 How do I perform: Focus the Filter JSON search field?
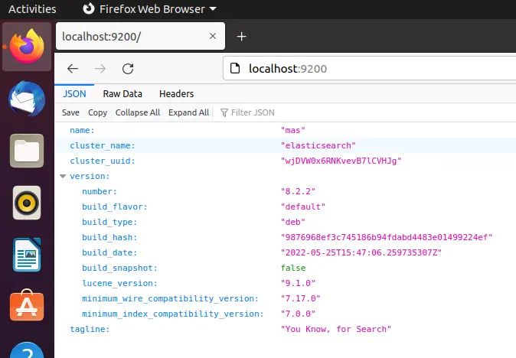click(x=253, y=112)
